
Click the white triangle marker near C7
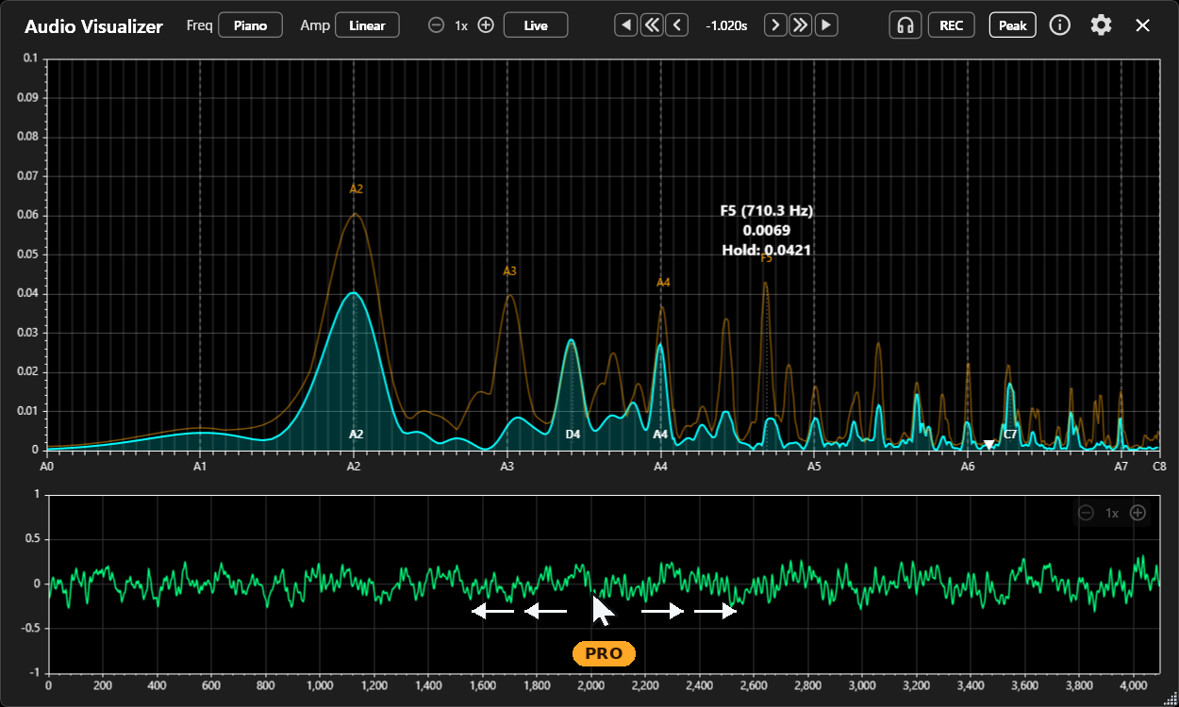click(988, 445)
